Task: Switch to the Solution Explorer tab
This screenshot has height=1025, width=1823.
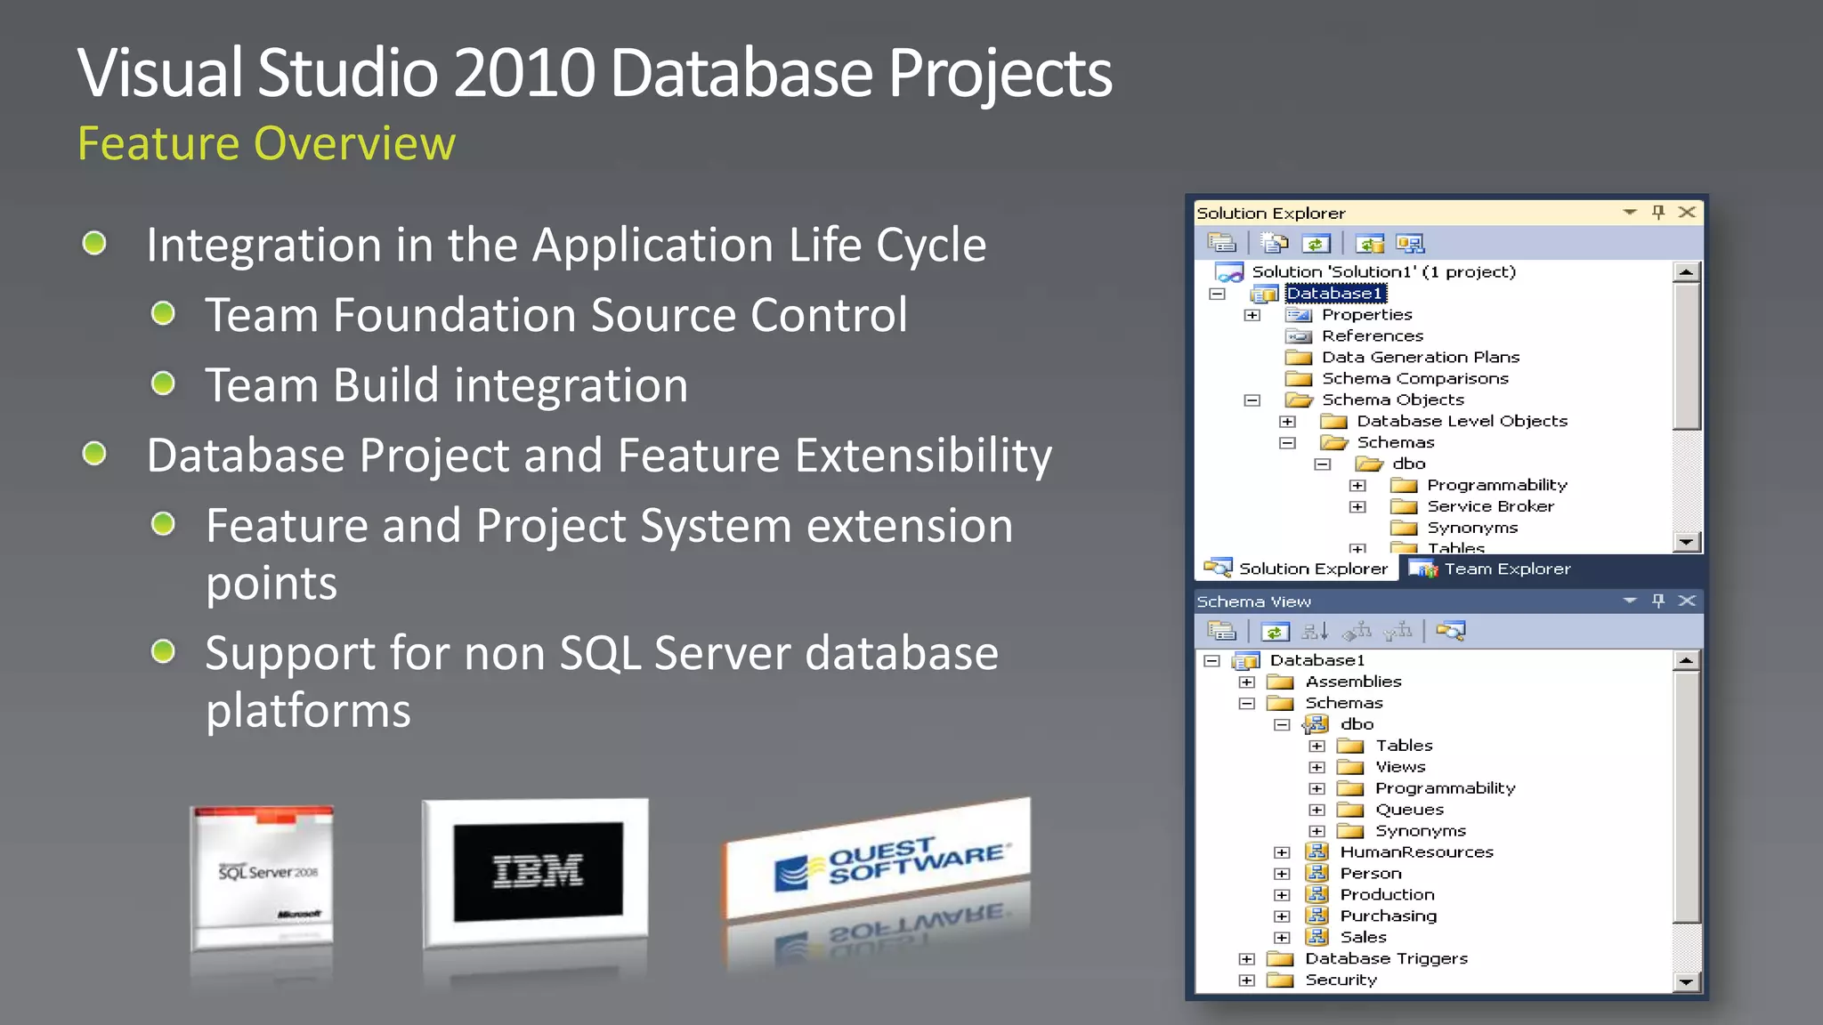Action: coord(1296,569)
